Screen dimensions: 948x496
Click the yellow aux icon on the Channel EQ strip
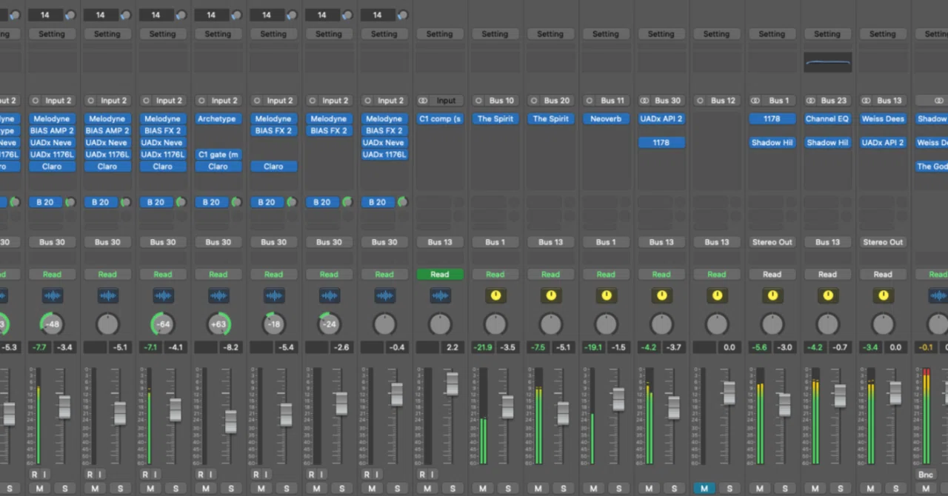[x=827, y=295]
